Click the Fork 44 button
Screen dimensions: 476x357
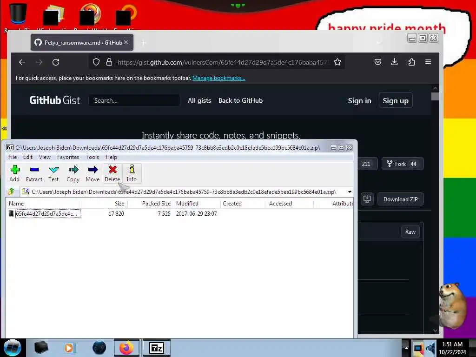pos(402,164)
